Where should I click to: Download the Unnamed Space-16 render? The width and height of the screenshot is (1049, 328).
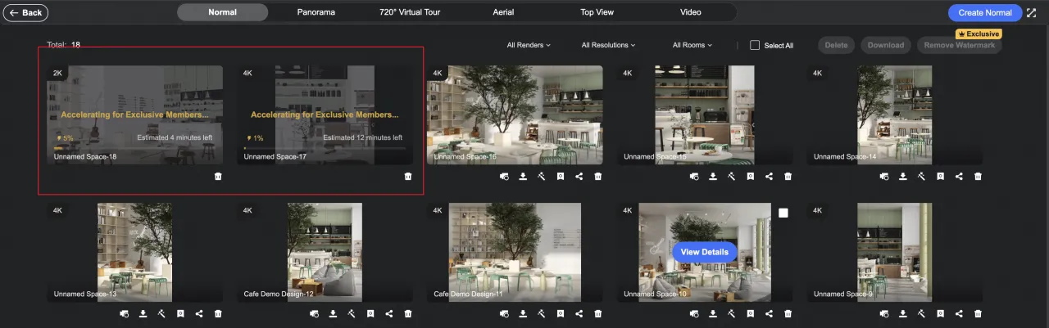pyautogui.click(x=523, y=176)
